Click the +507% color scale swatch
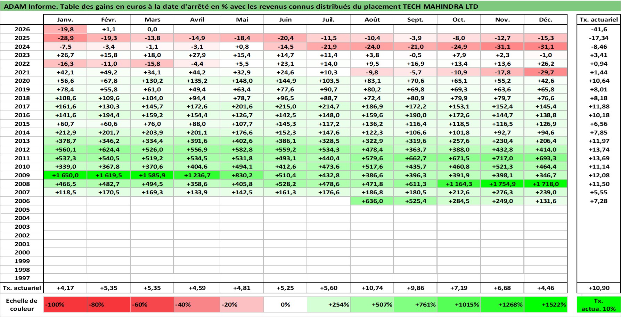This screenshot has height=317, width=621. point(372,304)
